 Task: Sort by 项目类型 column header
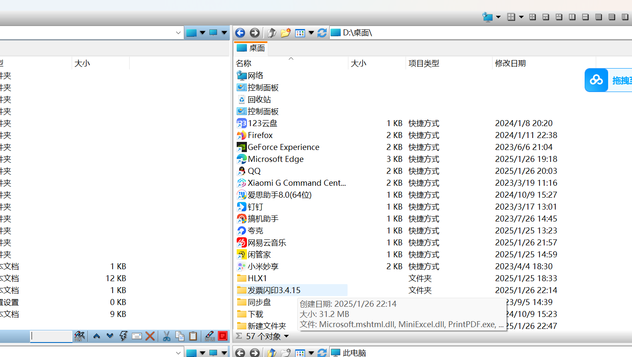pyautogui.click(x=423, y=63)
